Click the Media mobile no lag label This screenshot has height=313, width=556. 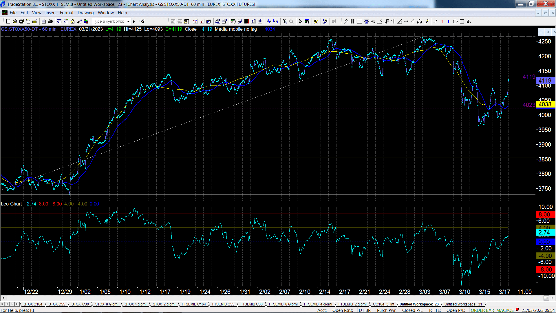coord(235,29)
